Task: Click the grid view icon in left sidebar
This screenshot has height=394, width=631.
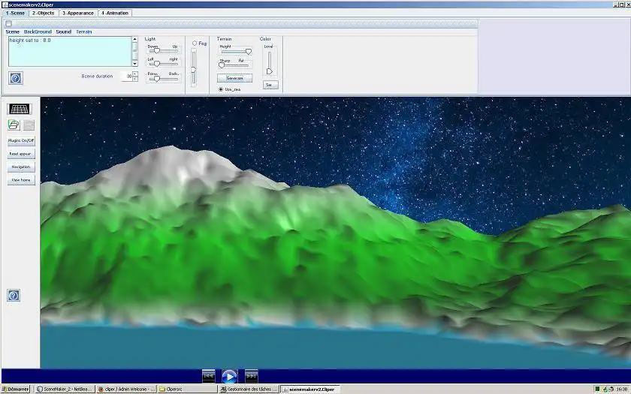Action: coord(19,109)
